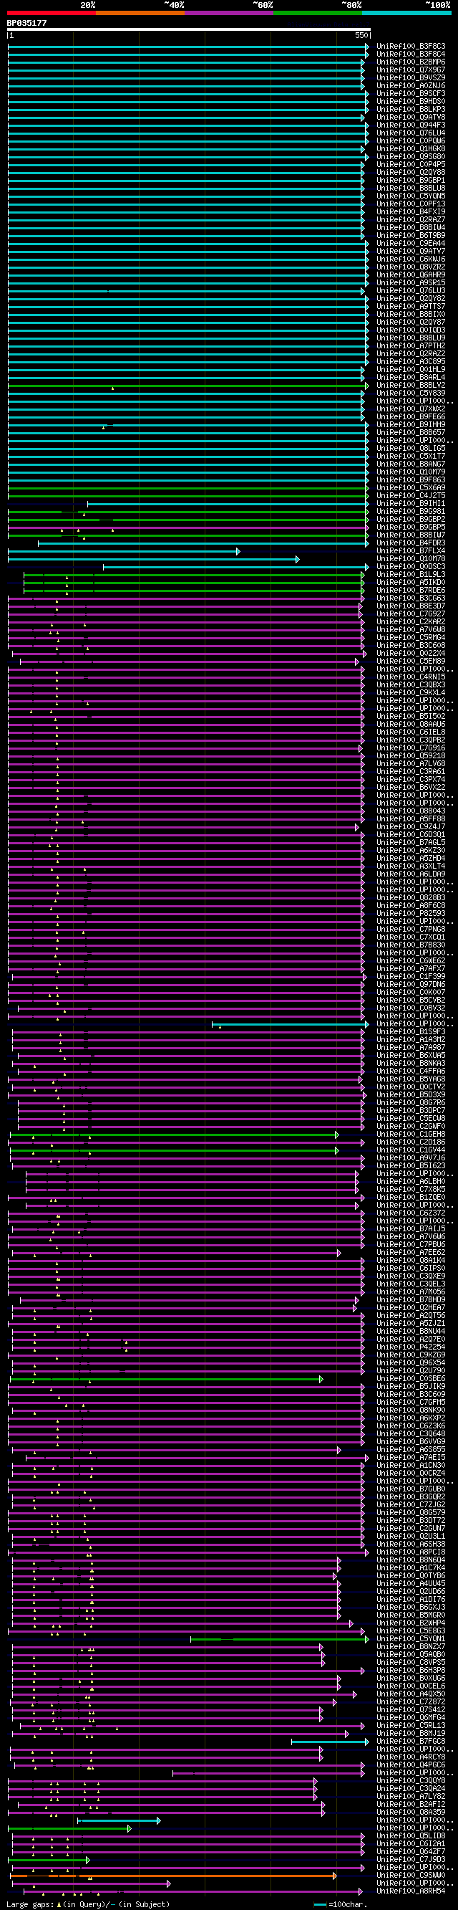Click the green ~80% identity legend segment
Image resolution: width=458 pixels, height=1910 pixels.
[318, 13]
